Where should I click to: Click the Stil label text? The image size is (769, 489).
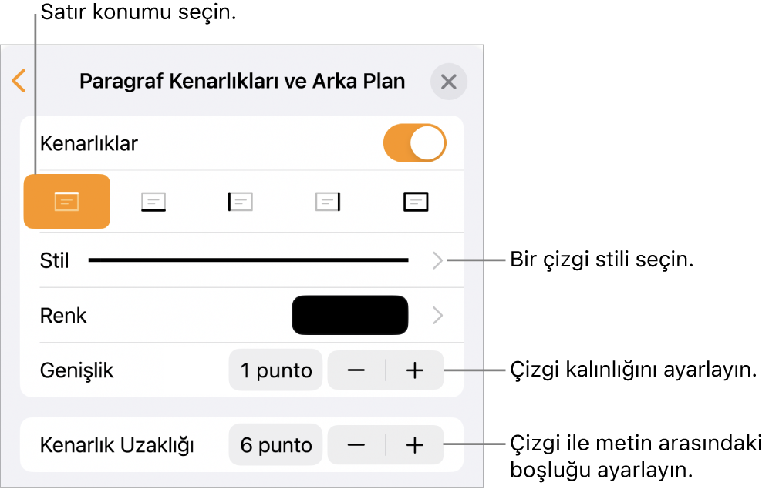click(x=55, y=260)
